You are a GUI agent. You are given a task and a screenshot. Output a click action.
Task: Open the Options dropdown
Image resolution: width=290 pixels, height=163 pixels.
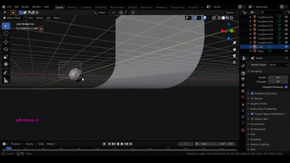(231, 13)
